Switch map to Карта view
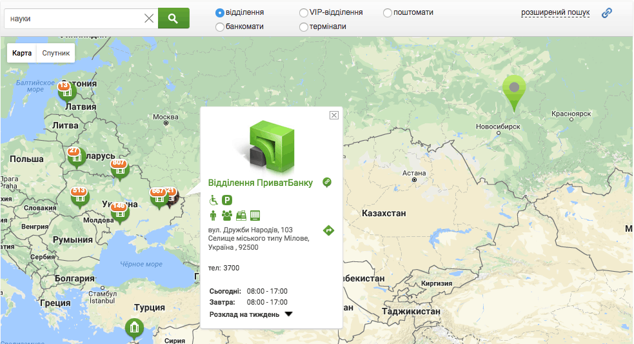 coord(22,53)
